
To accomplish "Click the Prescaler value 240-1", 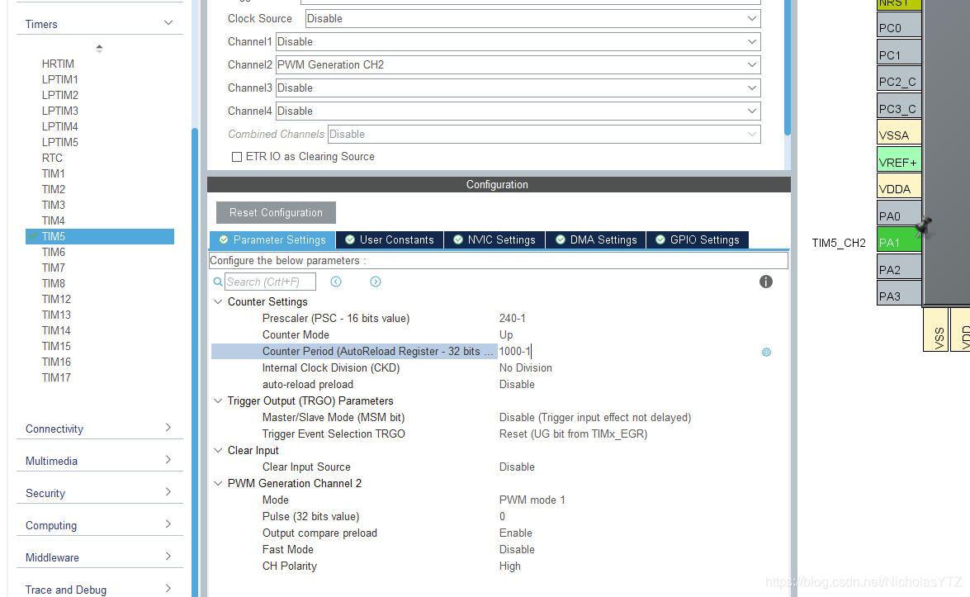I will point(512,319).
